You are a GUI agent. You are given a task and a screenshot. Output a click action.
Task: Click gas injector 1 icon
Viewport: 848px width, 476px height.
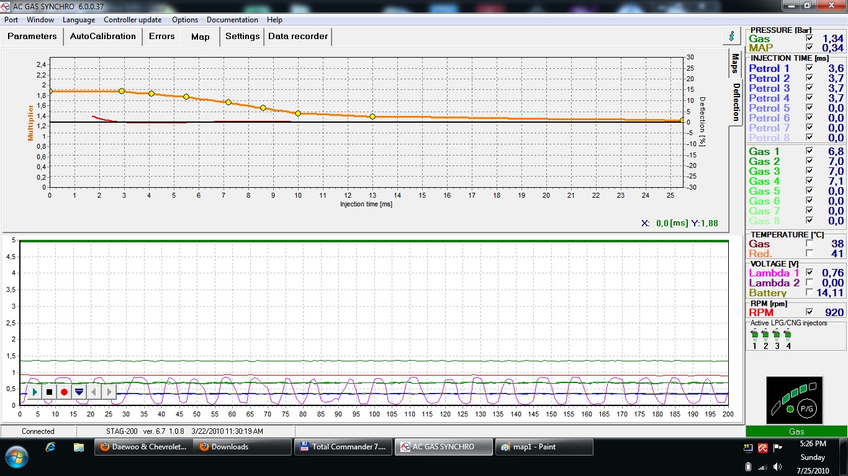pyautogui.click(x=754, y=335)
